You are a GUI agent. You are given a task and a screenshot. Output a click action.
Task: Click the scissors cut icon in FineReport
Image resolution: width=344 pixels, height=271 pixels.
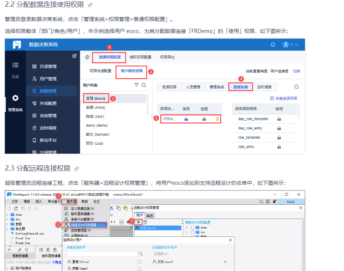111,208
